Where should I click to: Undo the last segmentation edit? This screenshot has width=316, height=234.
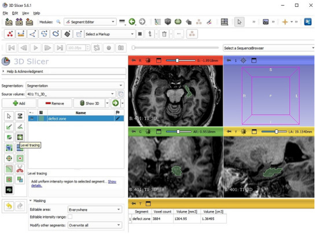(9, 206)
